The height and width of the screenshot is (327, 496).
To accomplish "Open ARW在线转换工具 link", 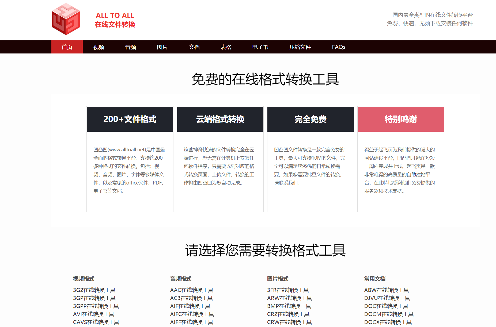I will (x=290, y=298).
